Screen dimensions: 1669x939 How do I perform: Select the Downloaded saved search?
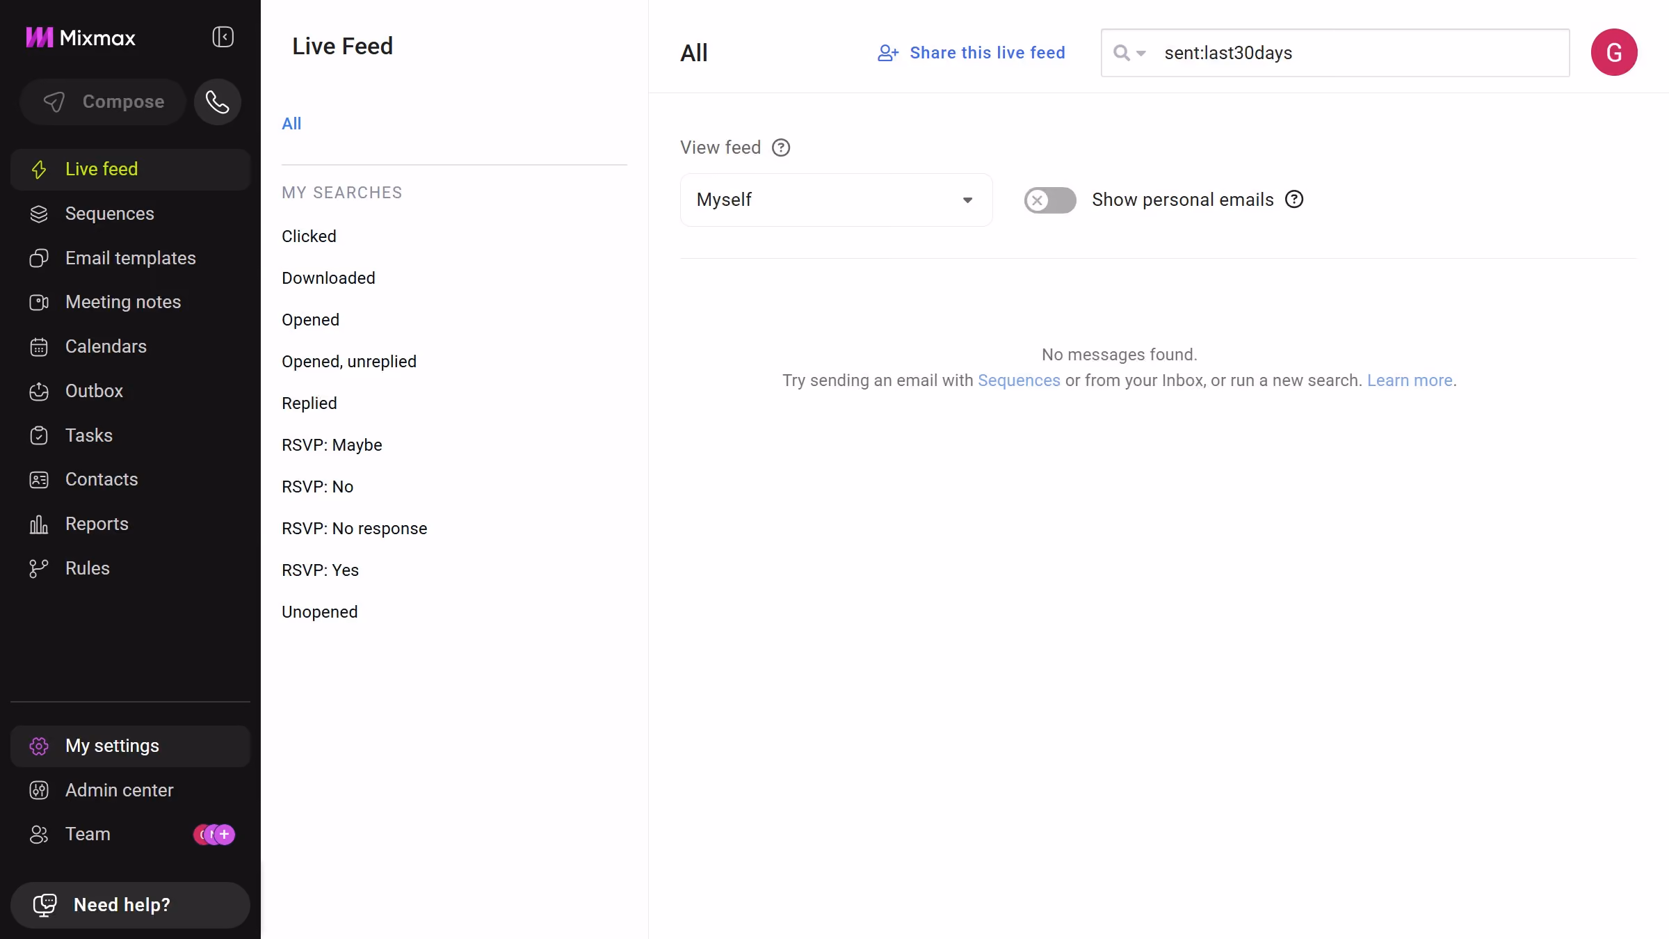328,278
